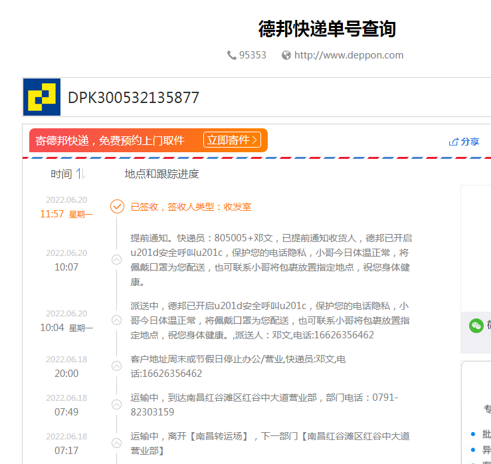Click the 2022.06.18 20:00 timestamp
The height and width of the screenshot is (464, 491).
(66, 366)
